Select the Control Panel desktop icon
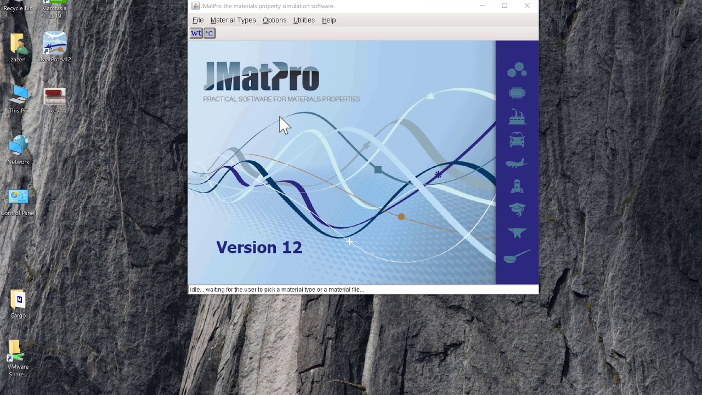The height and width of the screenshot is (395, 702). [18, 202]
